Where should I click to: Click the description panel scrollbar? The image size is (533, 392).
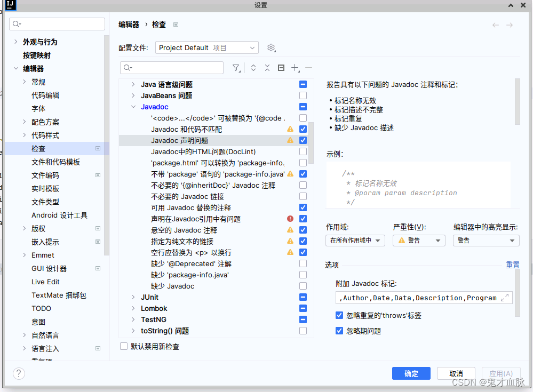[518, 101]
